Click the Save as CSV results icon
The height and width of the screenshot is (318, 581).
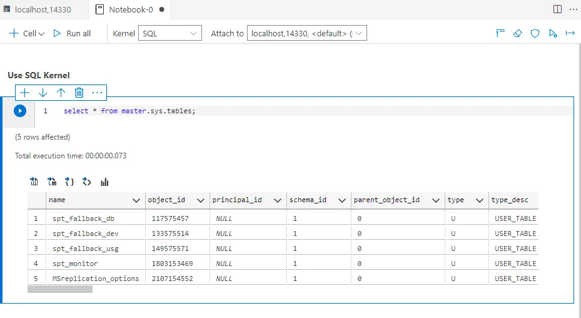click(x=34, y=182)
